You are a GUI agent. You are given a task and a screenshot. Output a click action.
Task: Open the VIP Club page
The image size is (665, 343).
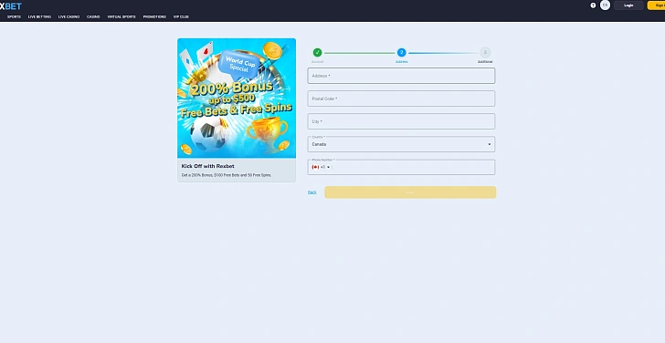pyautogui.click(x=181, y=17)
